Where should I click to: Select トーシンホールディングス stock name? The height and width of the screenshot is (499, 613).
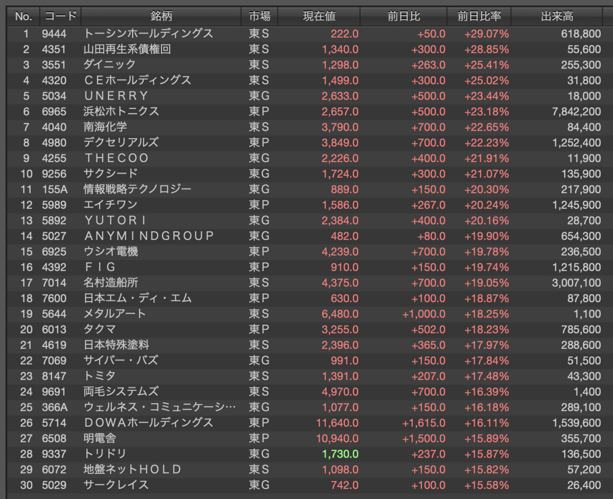(x=148, y=34)
